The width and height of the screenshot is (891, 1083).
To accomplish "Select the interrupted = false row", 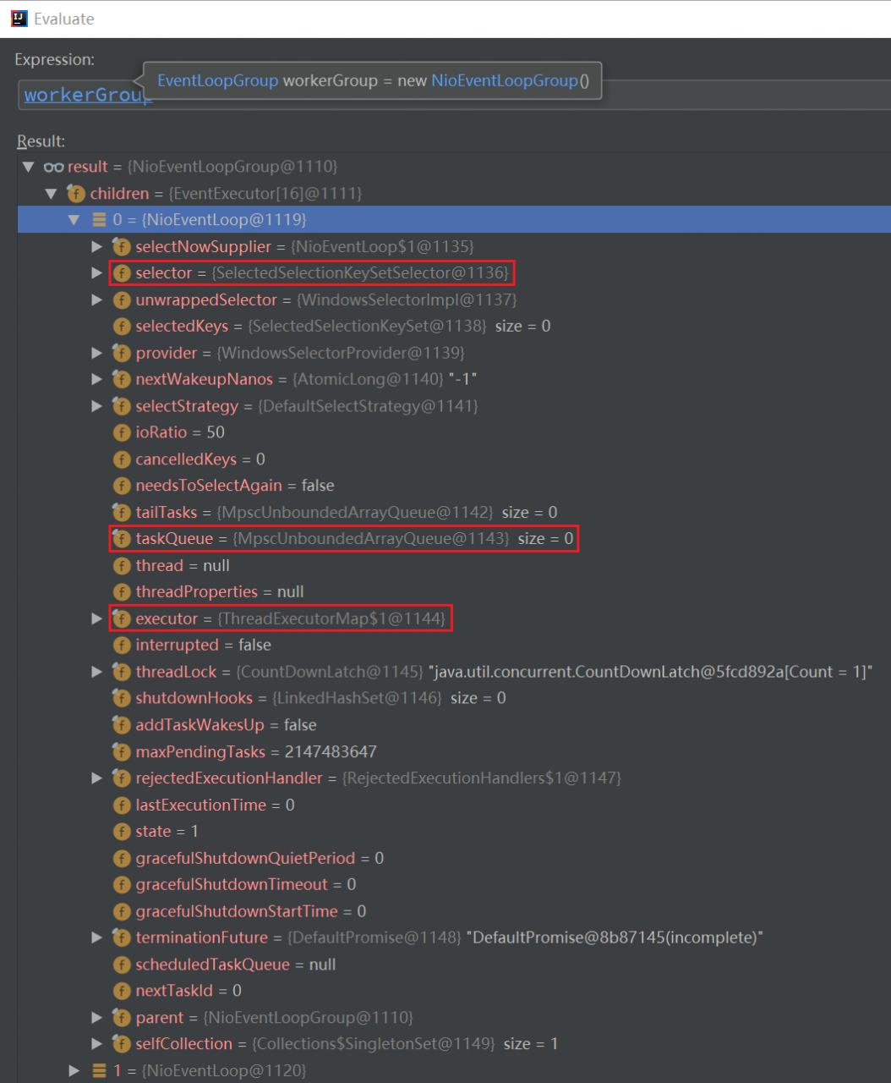I will tap(454, 646).
